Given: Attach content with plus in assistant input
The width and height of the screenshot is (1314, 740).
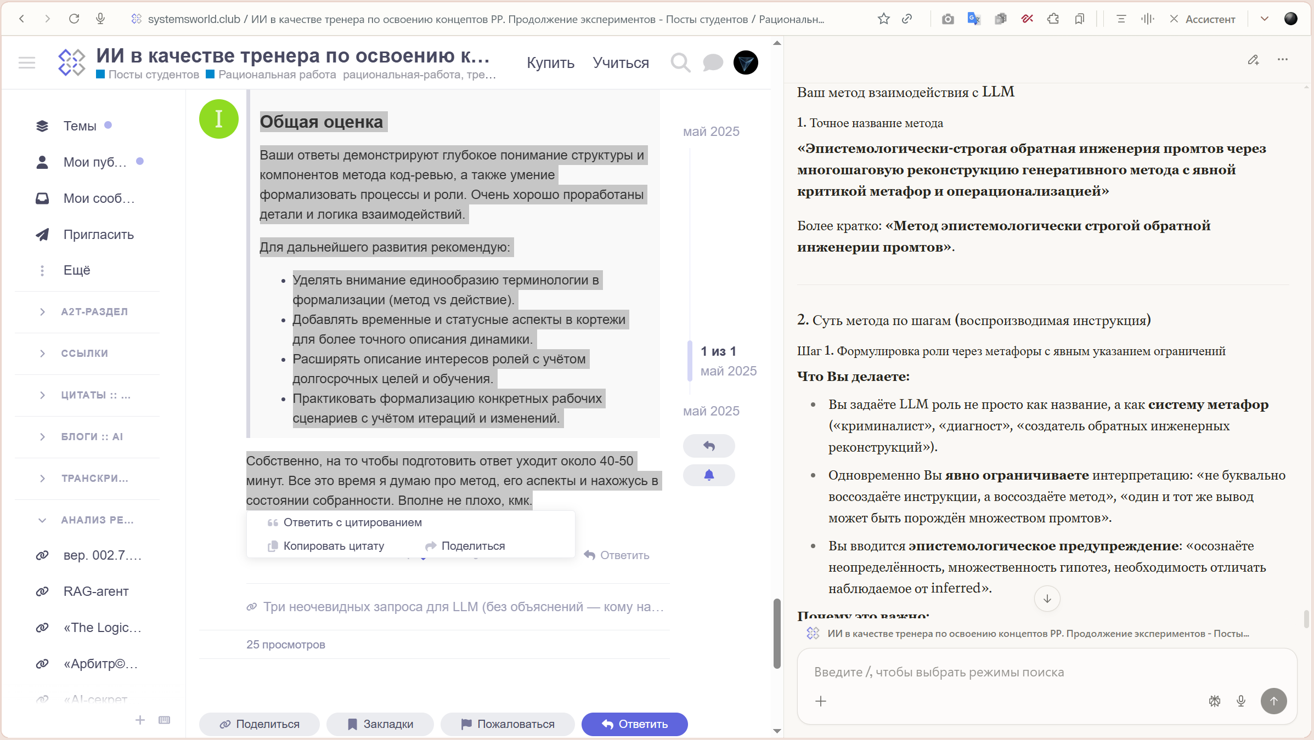Looking at the screenshot, I should pos(821,701).
